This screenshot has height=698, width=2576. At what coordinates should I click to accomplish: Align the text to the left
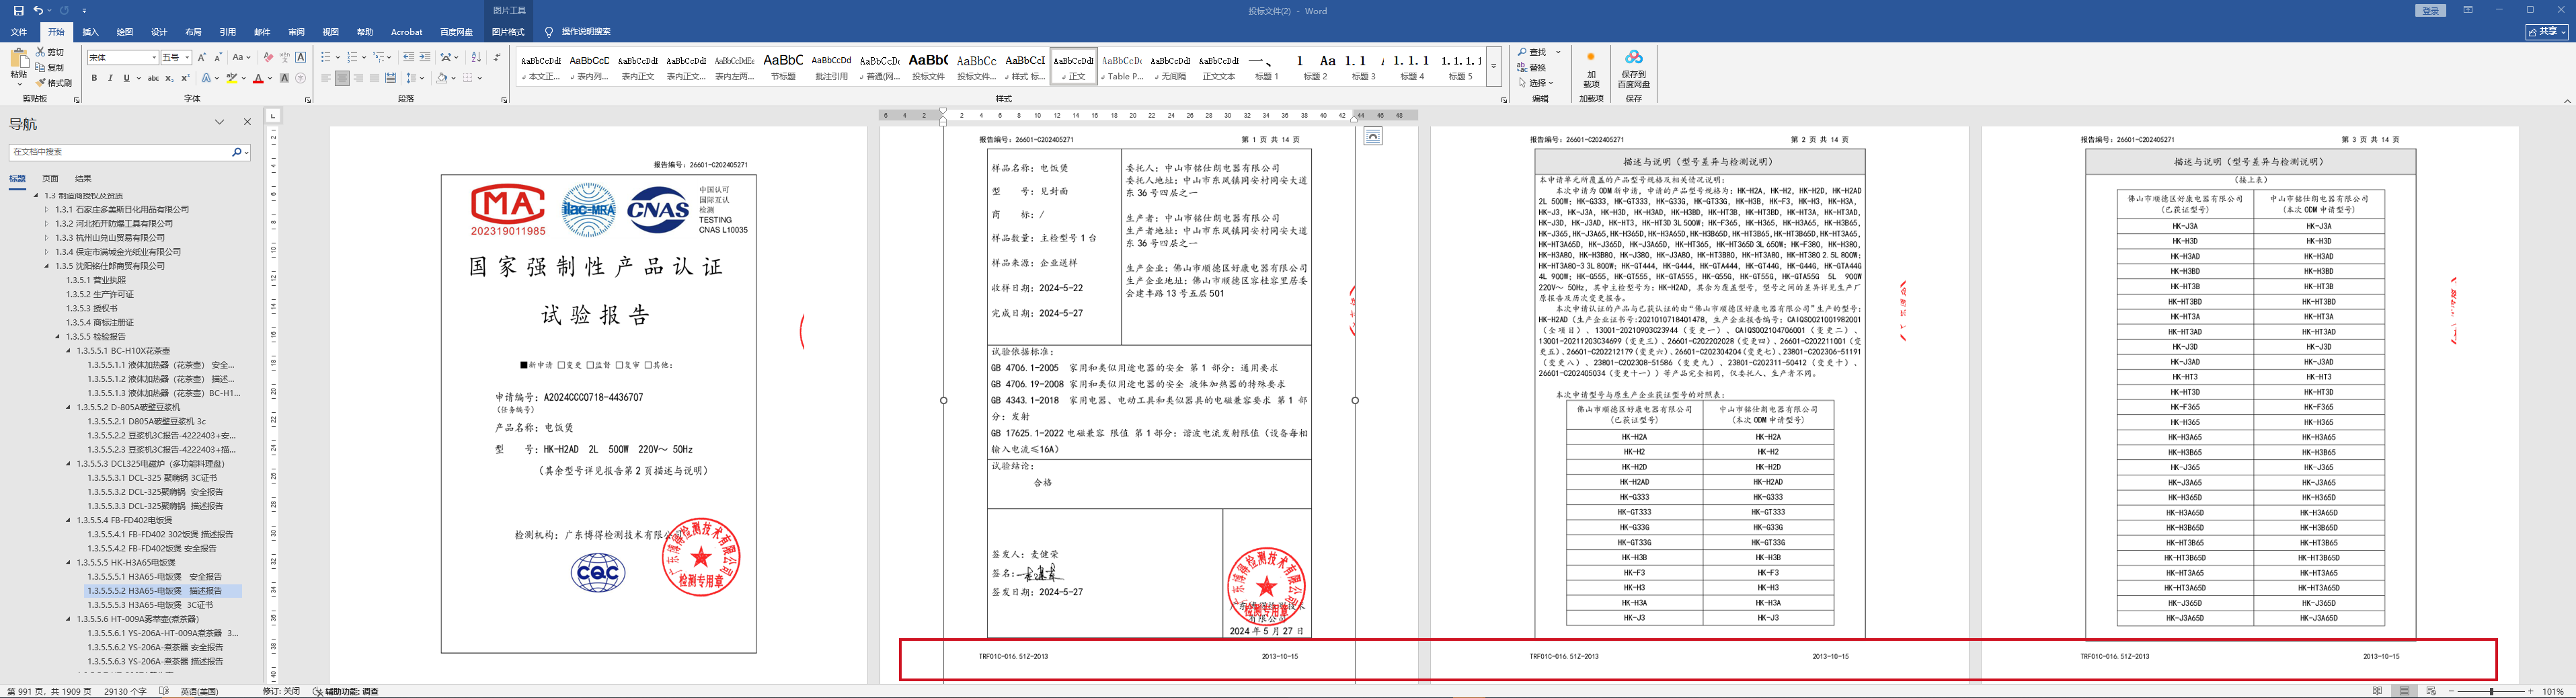click(326, 78)
